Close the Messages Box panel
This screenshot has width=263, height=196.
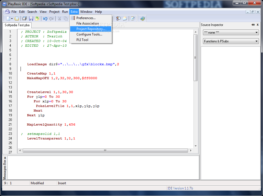point(5,158)
